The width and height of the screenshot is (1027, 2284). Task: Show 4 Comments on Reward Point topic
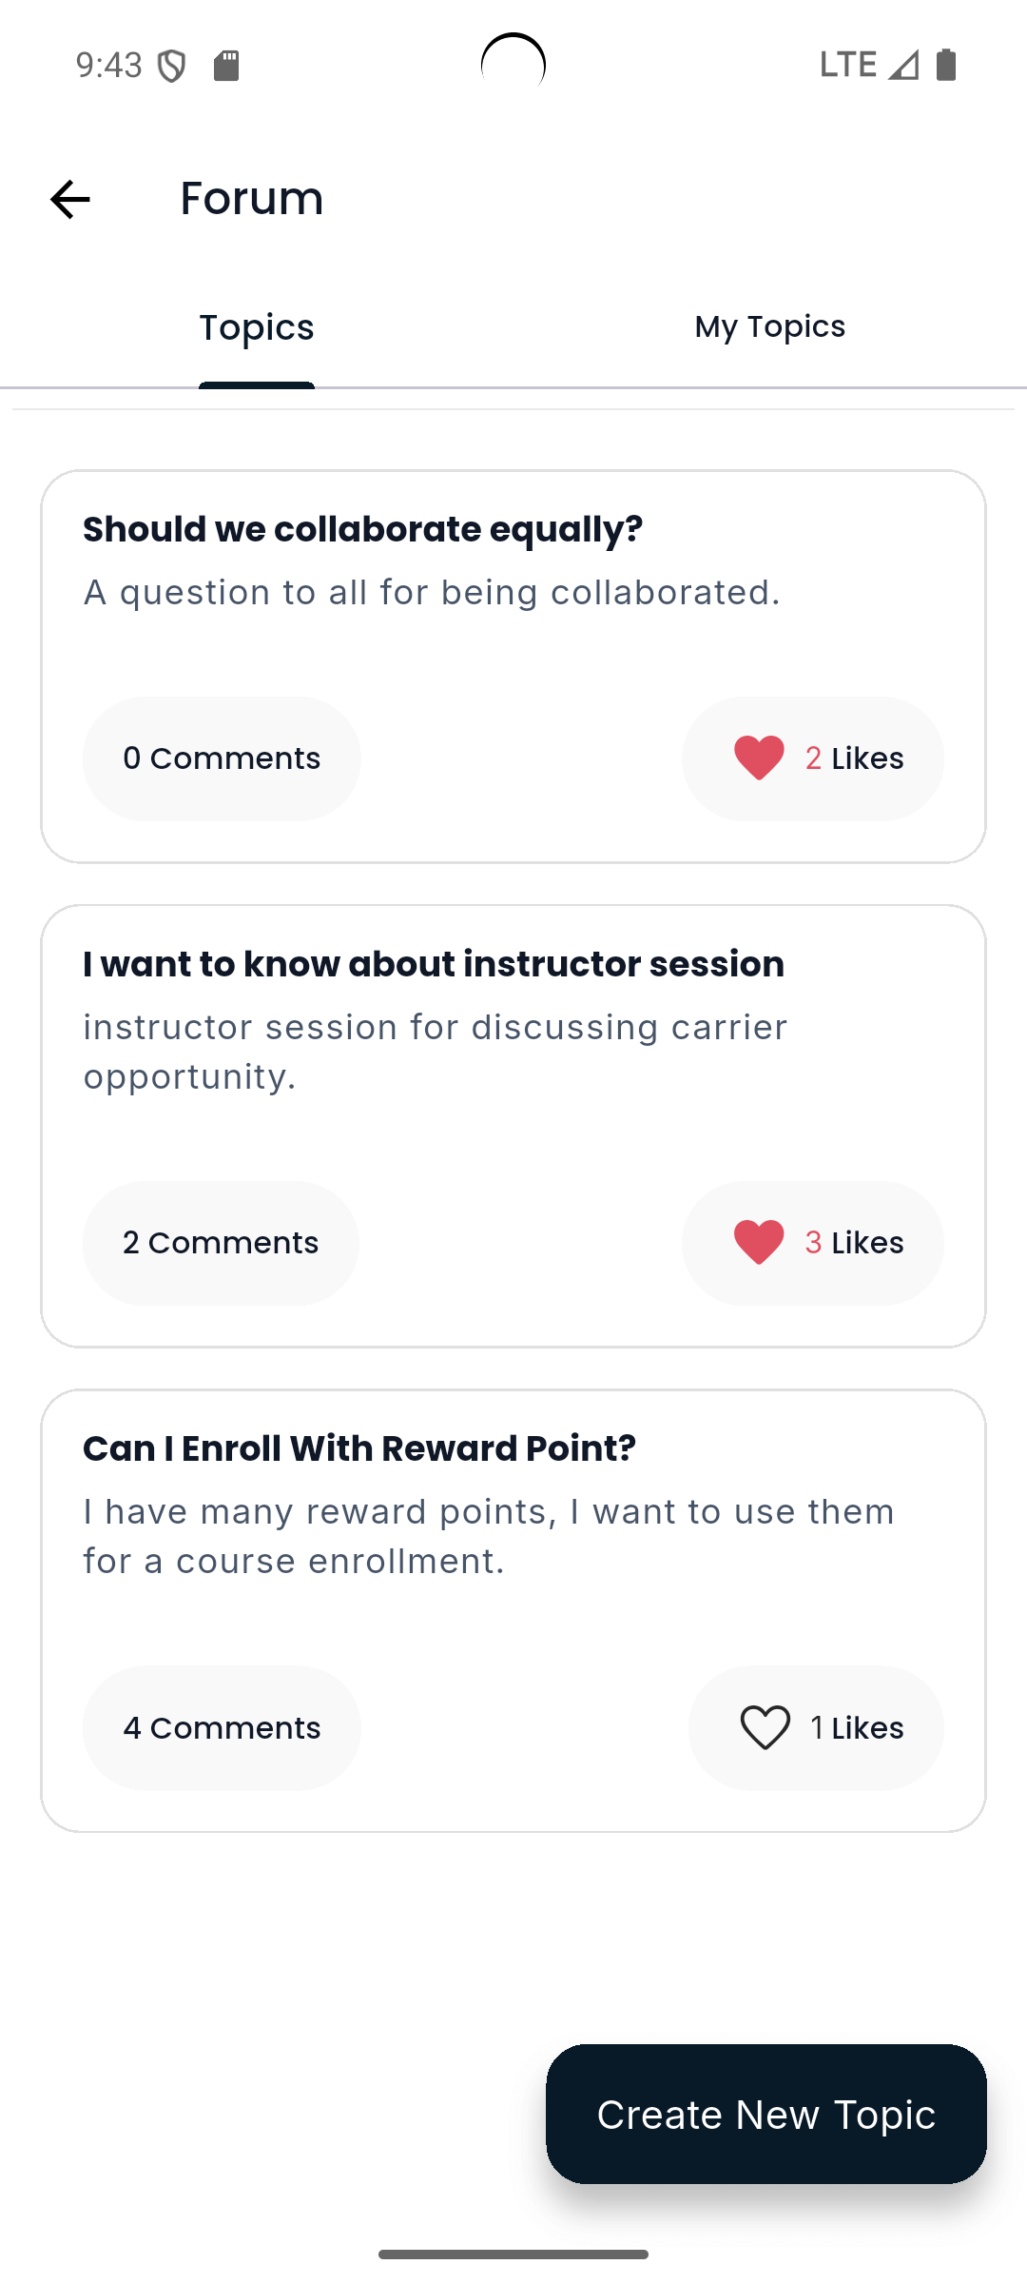(x=222, y=1727)
